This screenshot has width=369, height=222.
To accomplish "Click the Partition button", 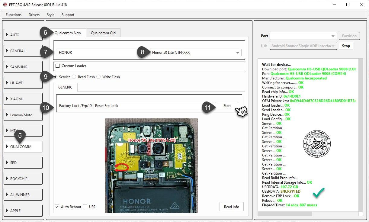I will pyautogui.click(x=349, y=36).
